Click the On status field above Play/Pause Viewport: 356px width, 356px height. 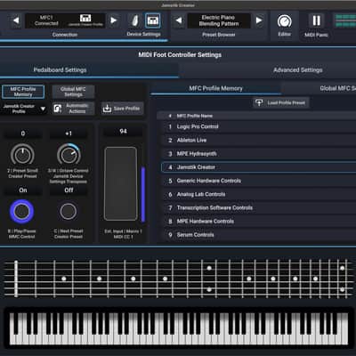[23, 190]
